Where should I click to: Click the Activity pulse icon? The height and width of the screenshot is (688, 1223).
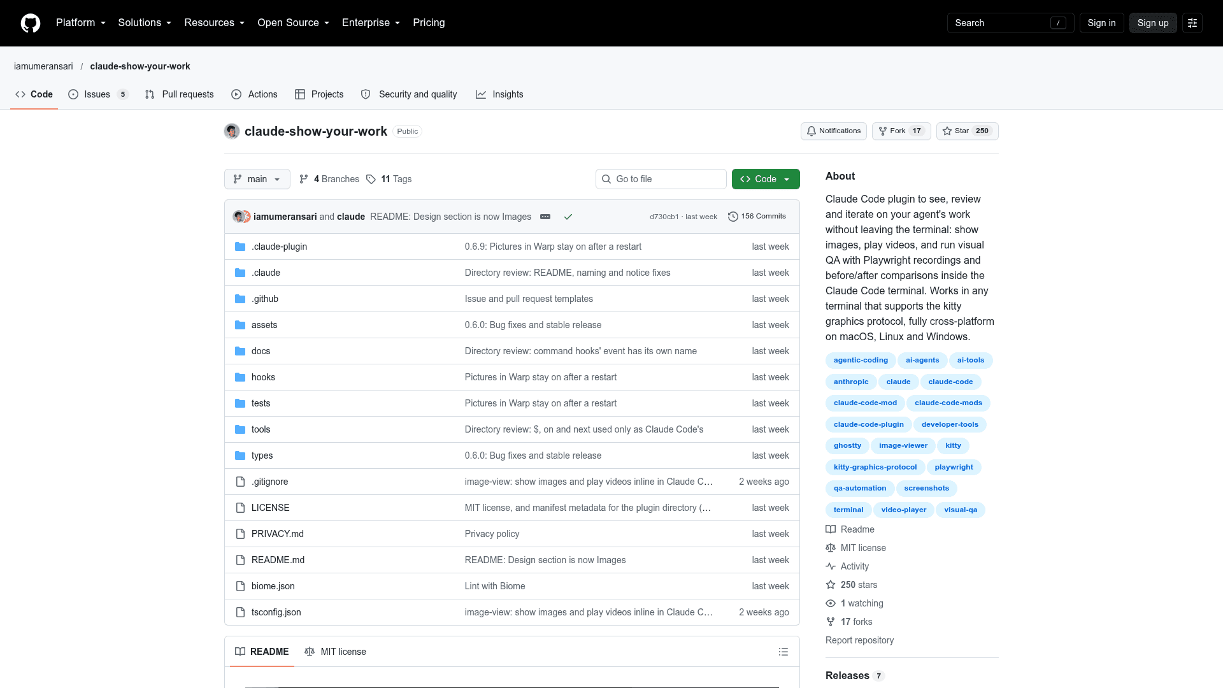831,566
